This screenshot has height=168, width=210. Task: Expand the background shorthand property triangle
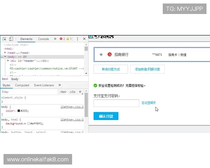(25, 124)
